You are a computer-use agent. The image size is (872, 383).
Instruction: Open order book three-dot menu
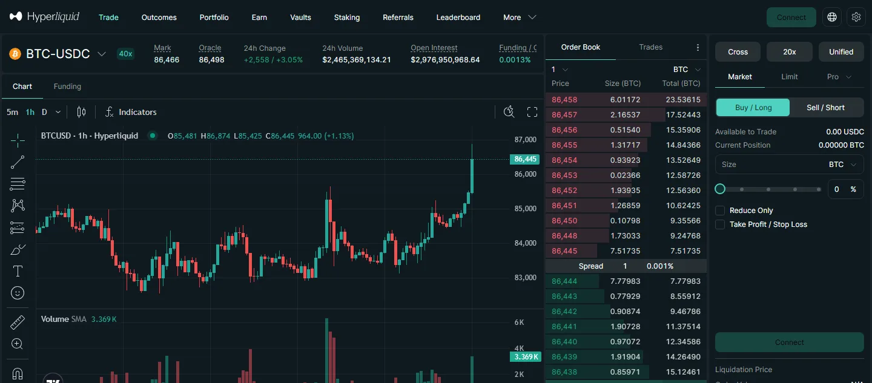click(698, 47)
